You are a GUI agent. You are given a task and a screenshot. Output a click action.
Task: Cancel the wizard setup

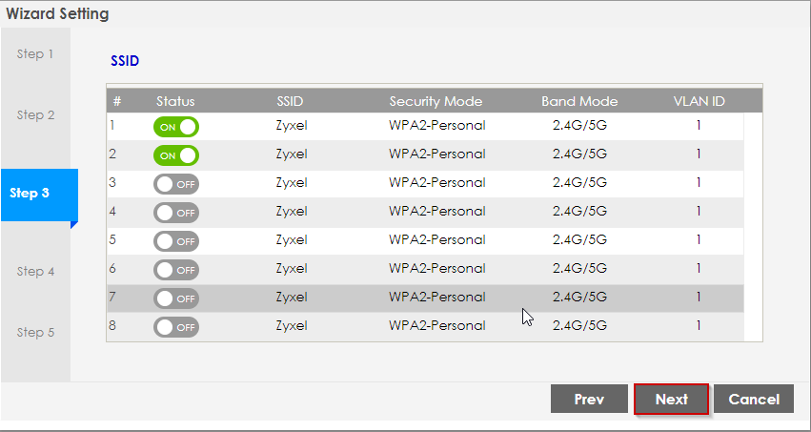click(x=753, y=400)
